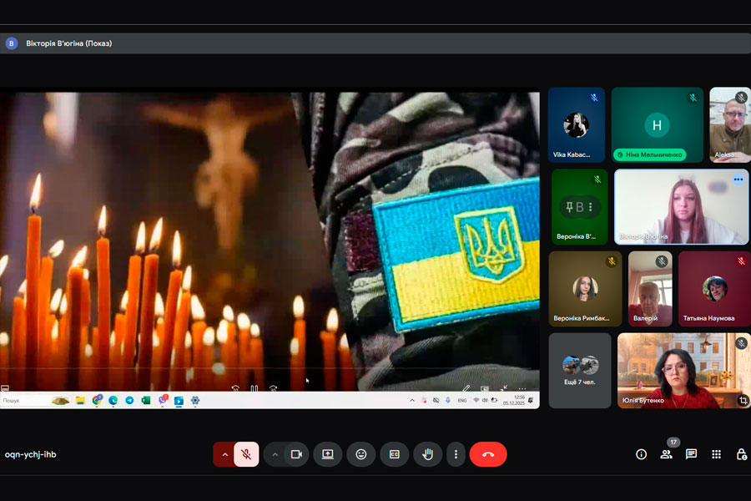The width and height of the screenshot is (751, 501).
Task: Skip forward 30 seconds in shared video
Action: [273, 388]
